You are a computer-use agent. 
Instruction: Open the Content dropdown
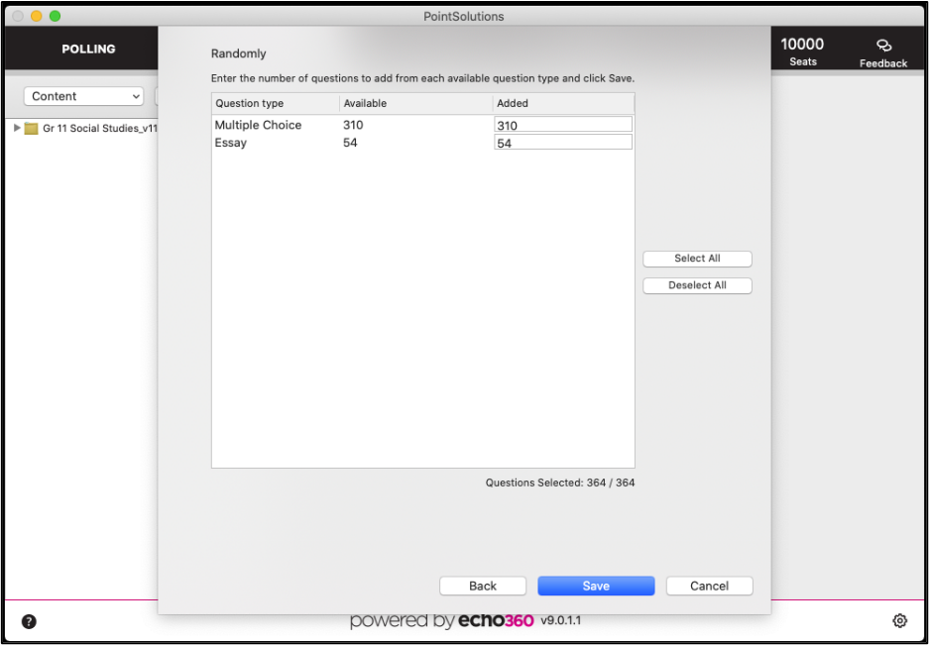pyautogui.click(x=83, y=96)
